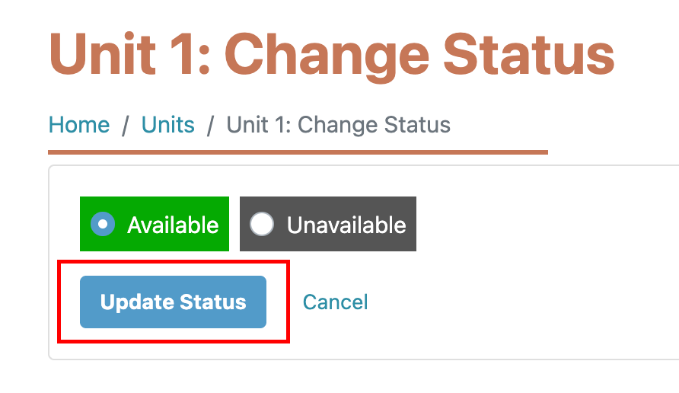This screenshot has height=393, width=679.
Task: Select the Available radio button
Action: (x=103, y=224)
